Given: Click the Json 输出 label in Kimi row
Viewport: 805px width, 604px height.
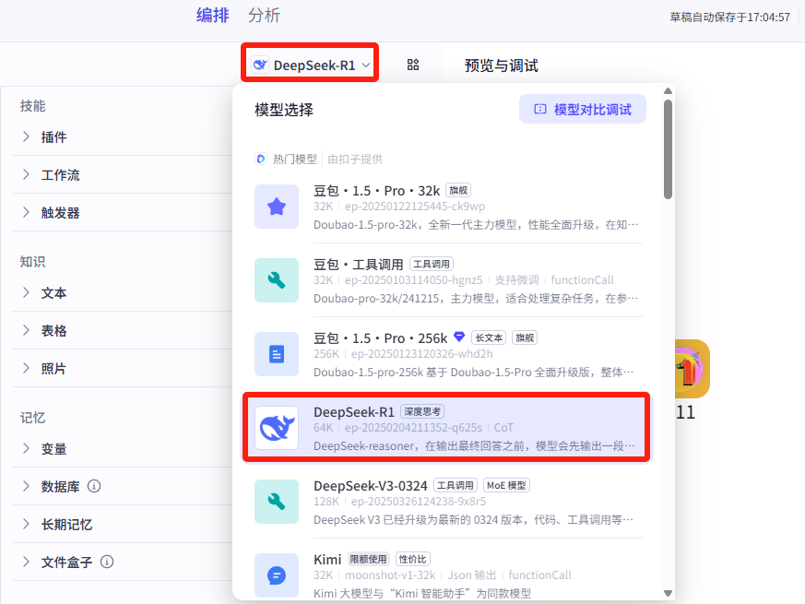Looking at the screenshot, I should [x=472, y=574].
